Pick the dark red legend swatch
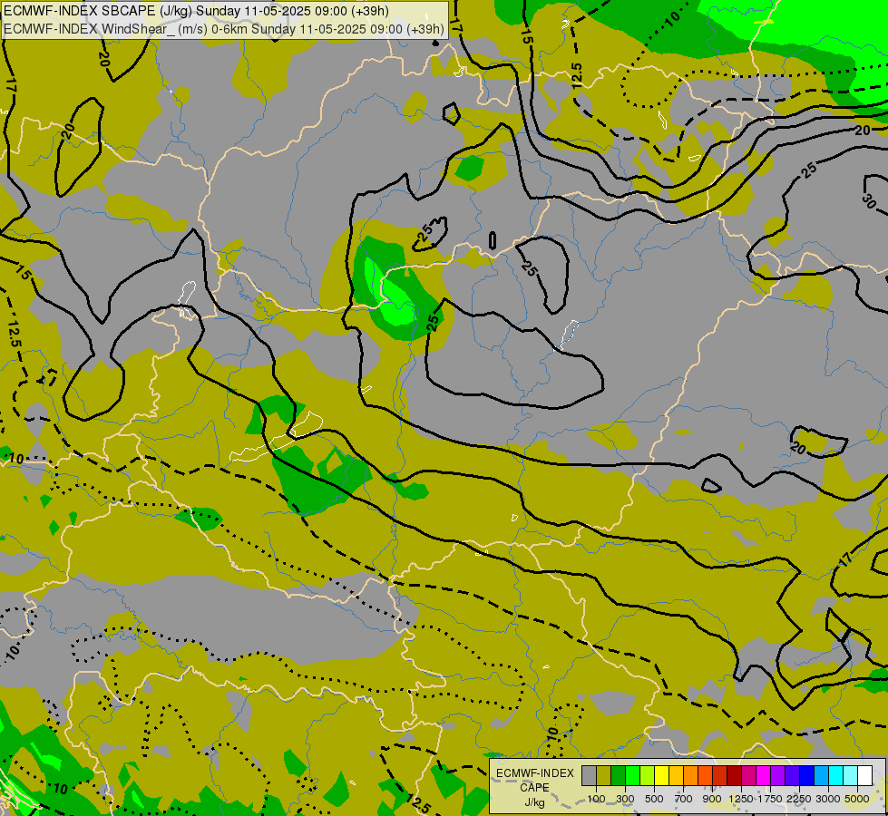 point(734,775)
